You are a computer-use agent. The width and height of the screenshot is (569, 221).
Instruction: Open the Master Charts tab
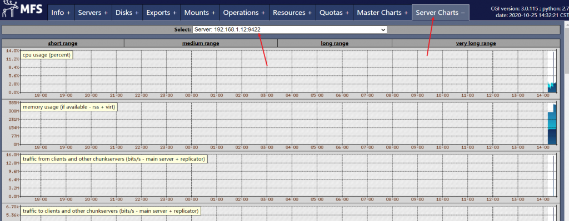tap(382, 12)
